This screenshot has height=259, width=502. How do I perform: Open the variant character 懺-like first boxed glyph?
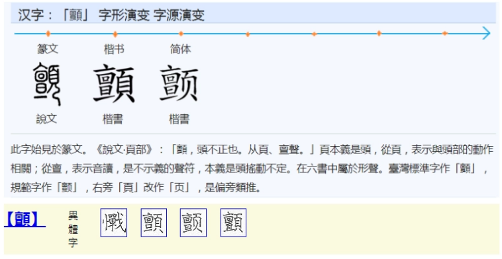tap(114, 223)
